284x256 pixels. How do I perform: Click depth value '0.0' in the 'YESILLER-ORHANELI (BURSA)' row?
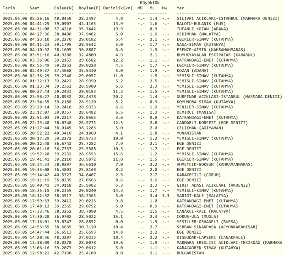(119, 222)
